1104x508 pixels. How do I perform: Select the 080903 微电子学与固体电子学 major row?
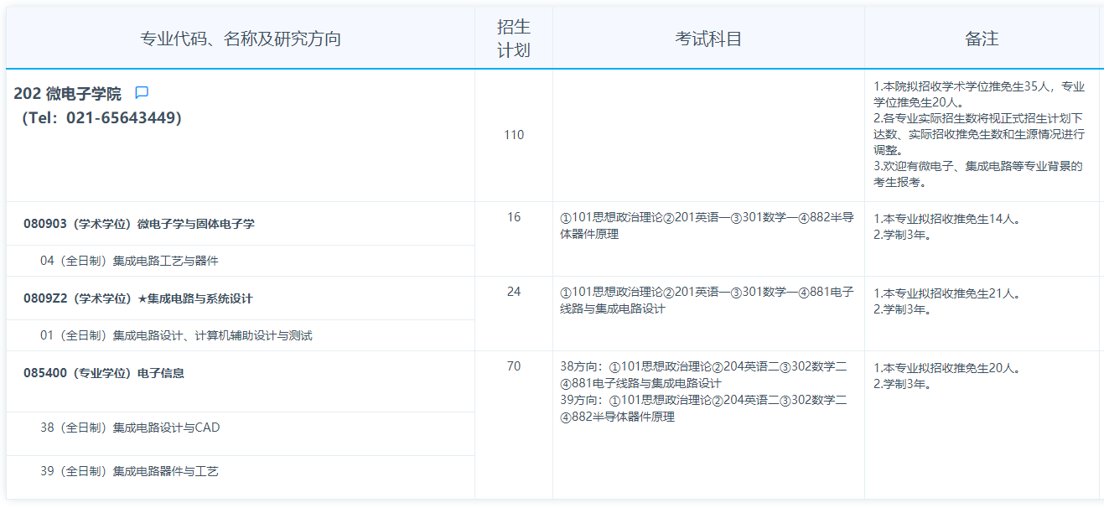coord(139,224)
